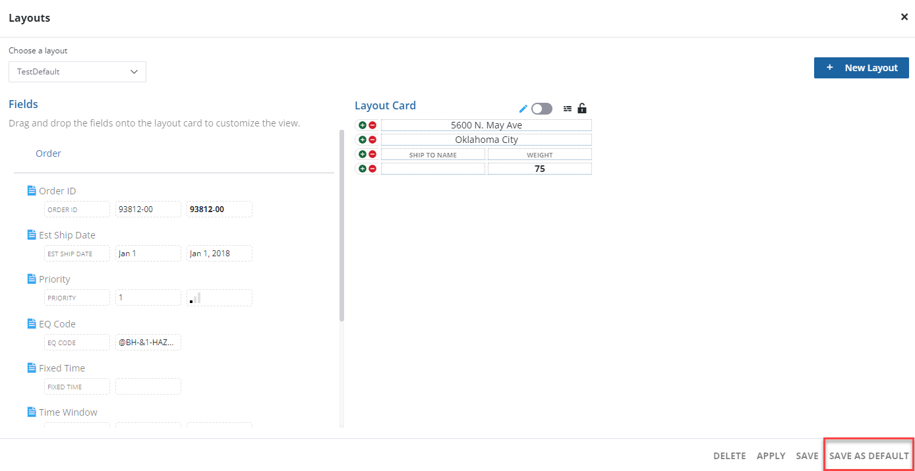Click the plus icon on New Layout button
915x471 pixels.
pos(830,67)
